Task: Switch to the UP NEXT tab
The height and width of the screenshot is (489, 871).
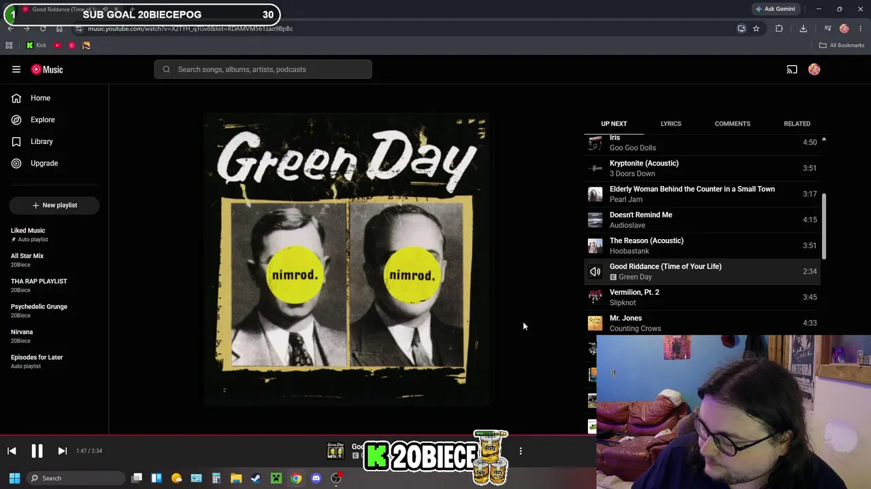Action: pos(614,124)
